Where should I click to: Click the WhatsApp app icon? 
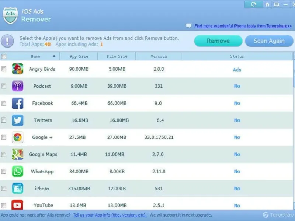click(x=17, y=171)
